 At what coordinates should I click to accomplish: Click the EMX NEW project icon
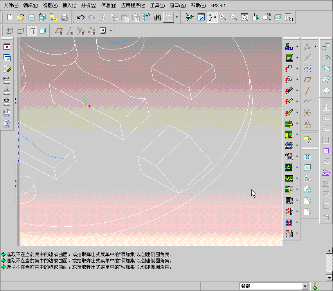(289, 47)
